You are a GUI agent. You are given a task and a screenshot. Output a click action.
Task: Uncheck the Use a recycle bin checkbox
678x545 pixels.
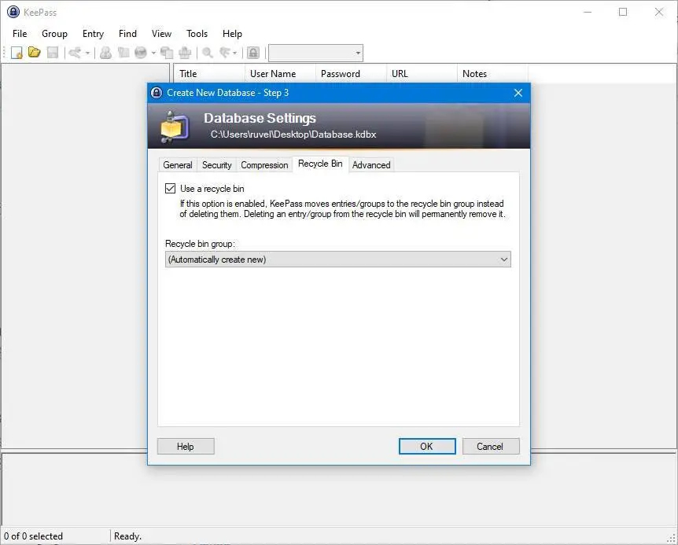click(x=171, y=189)
